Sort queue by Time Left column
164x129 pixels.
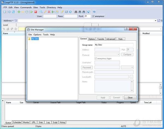[x=148, y=103]
